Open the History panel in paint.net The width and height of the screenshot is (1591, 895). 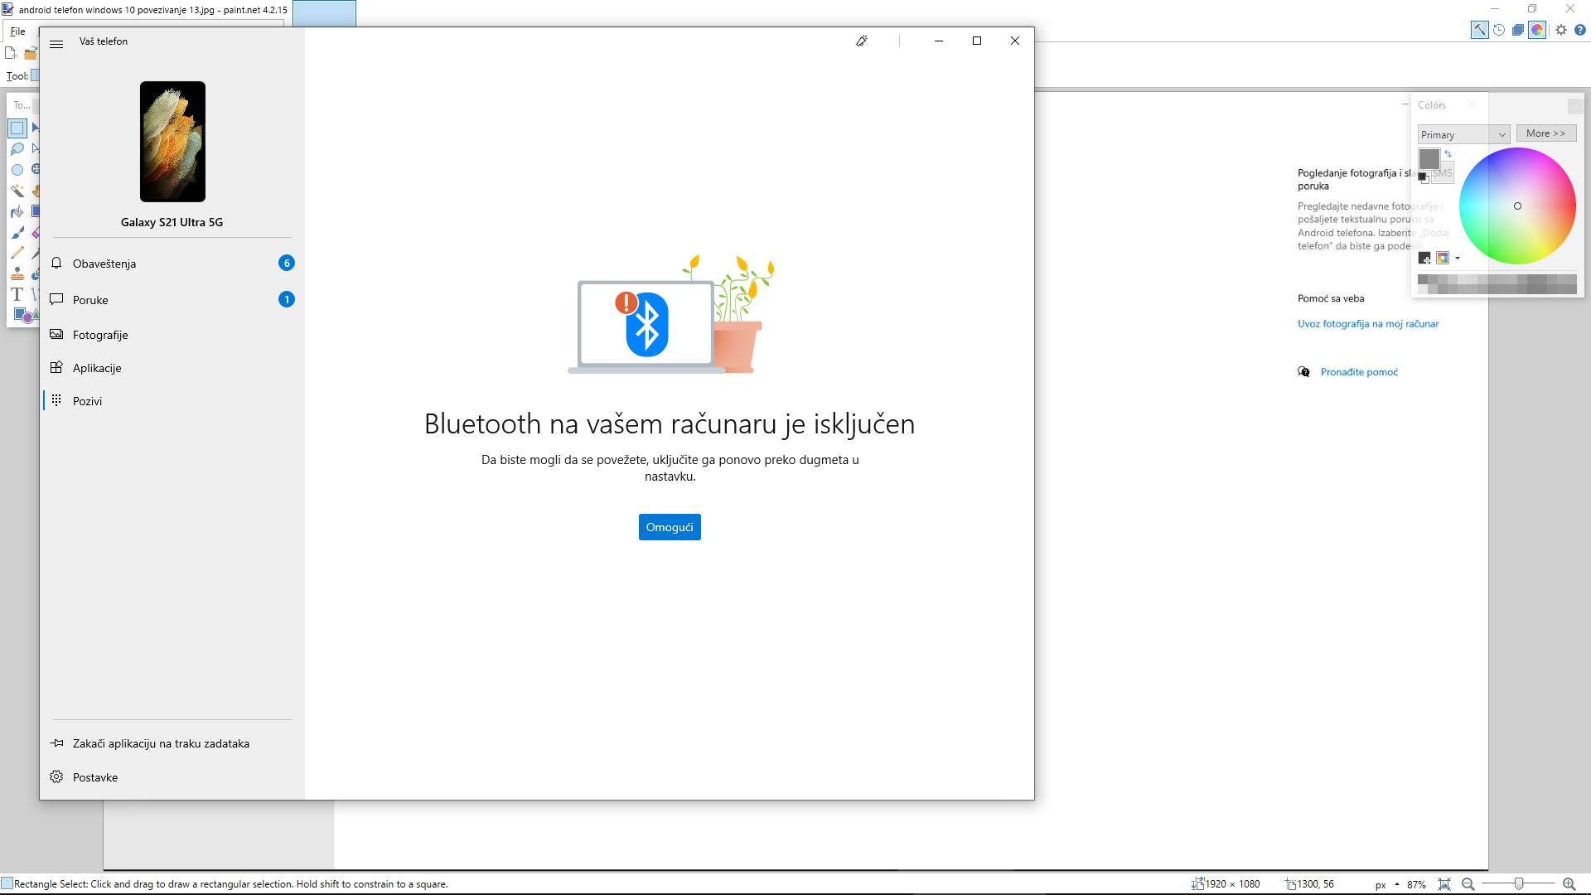(1500, 30)
